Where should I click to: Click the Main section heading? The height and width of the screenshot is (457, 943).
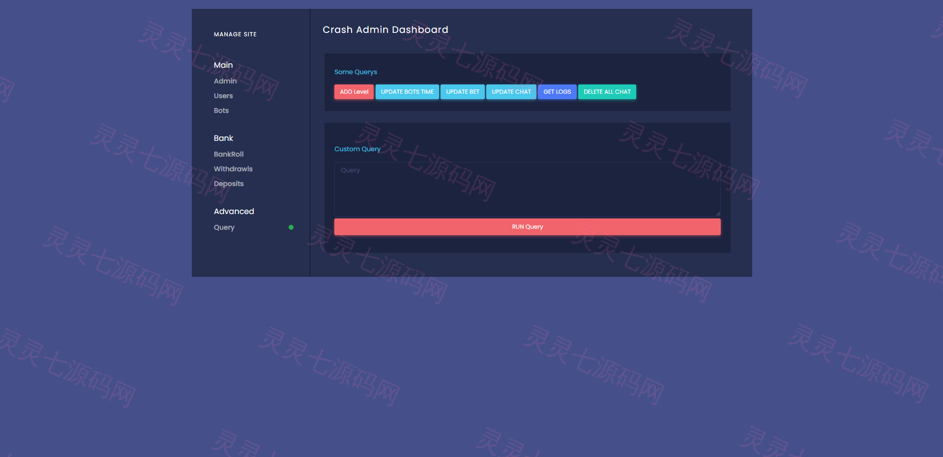coord(223,65)
